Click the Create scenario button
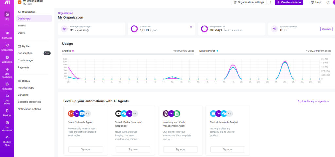The width and height of the screenshot is (335, 157). [289, 2]
